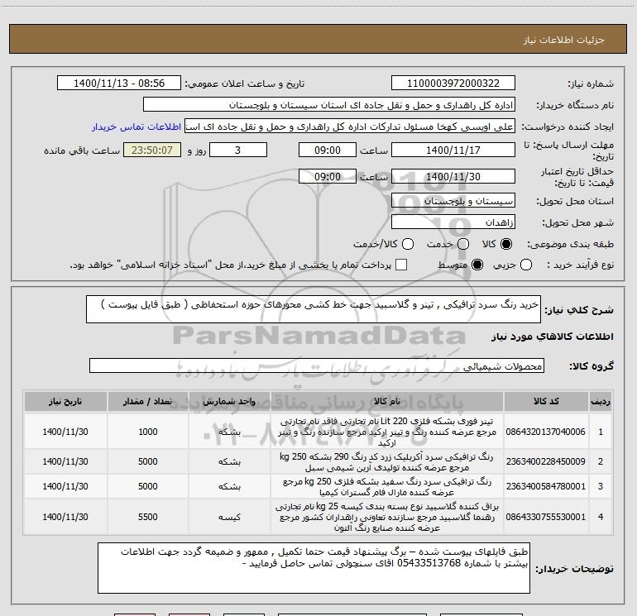Screen dimensions: 637x616
Task: Click the need date 1400/11/30 in row 1
Action: tap(65, 432)
